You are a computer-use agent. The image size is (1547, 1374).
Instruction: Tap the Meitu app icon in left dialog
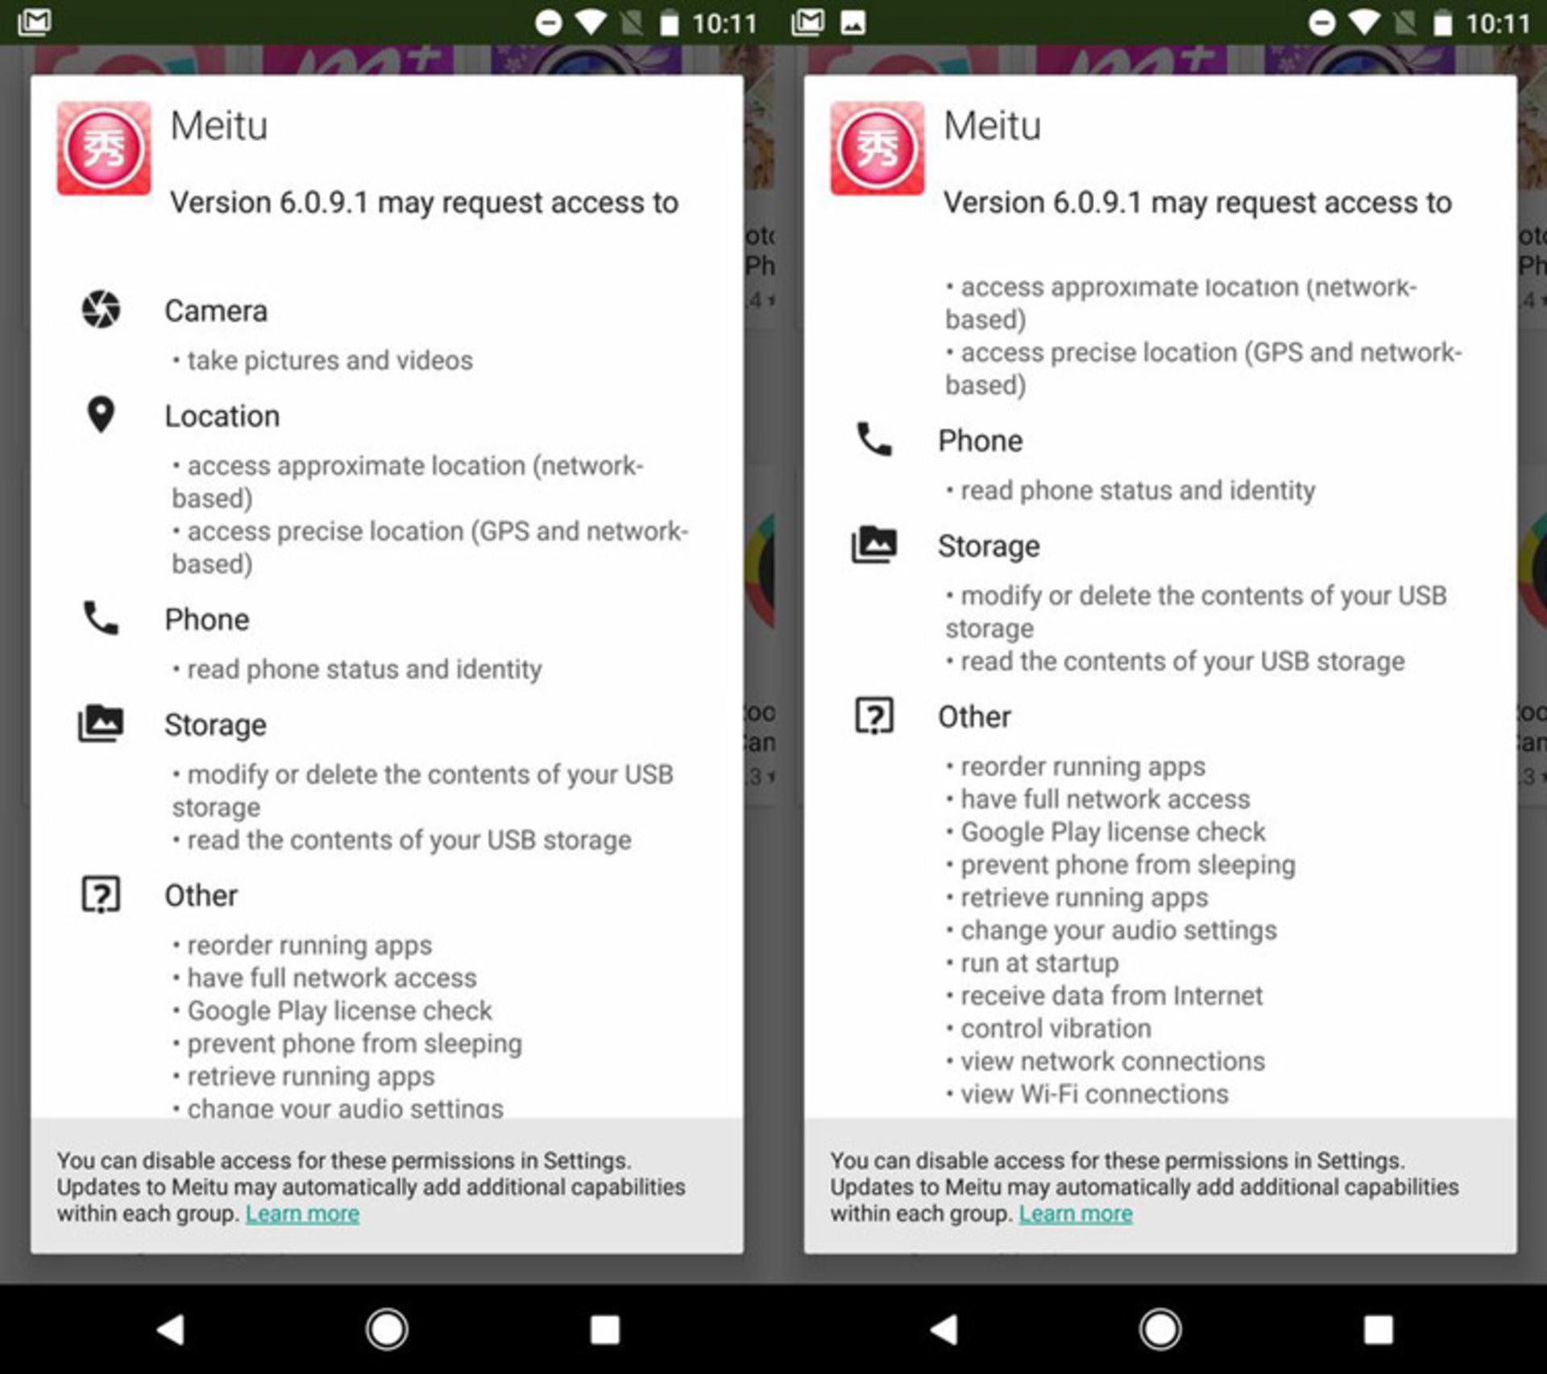tap(103, 148)
